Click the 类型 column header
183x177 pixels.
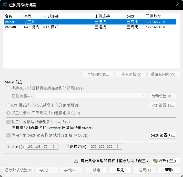click(x=32, y=16)
